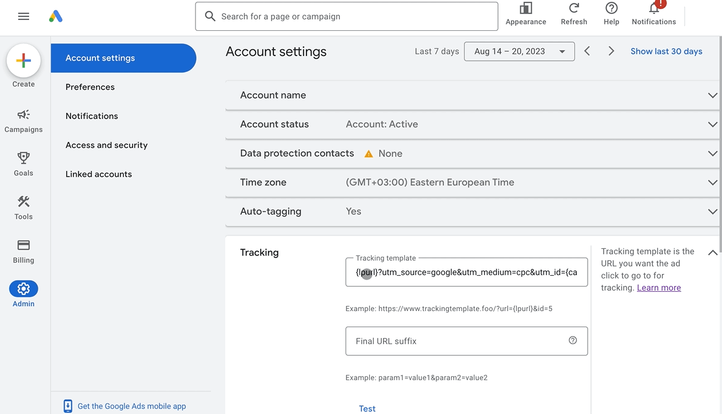Click the Test button
The image size is (722, 414).
point(367,408)
